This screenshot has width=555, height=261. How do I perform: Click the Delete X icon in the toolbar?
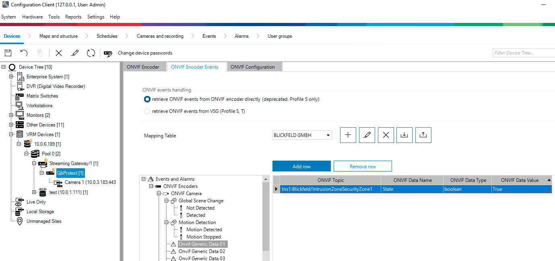click(x=59, y=53)
